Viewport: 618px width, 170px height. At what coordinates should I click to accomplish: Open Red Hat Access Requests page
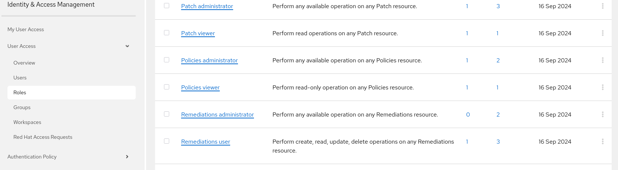pos(43,137)
